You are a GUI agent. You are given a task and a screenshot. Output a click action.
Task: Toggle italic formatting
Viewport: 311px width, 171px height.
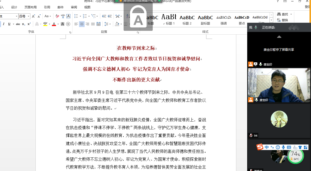(x=4, y=24)
